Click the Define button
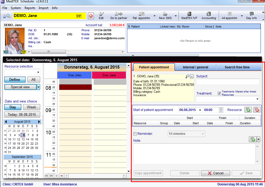 pos(15,79)
